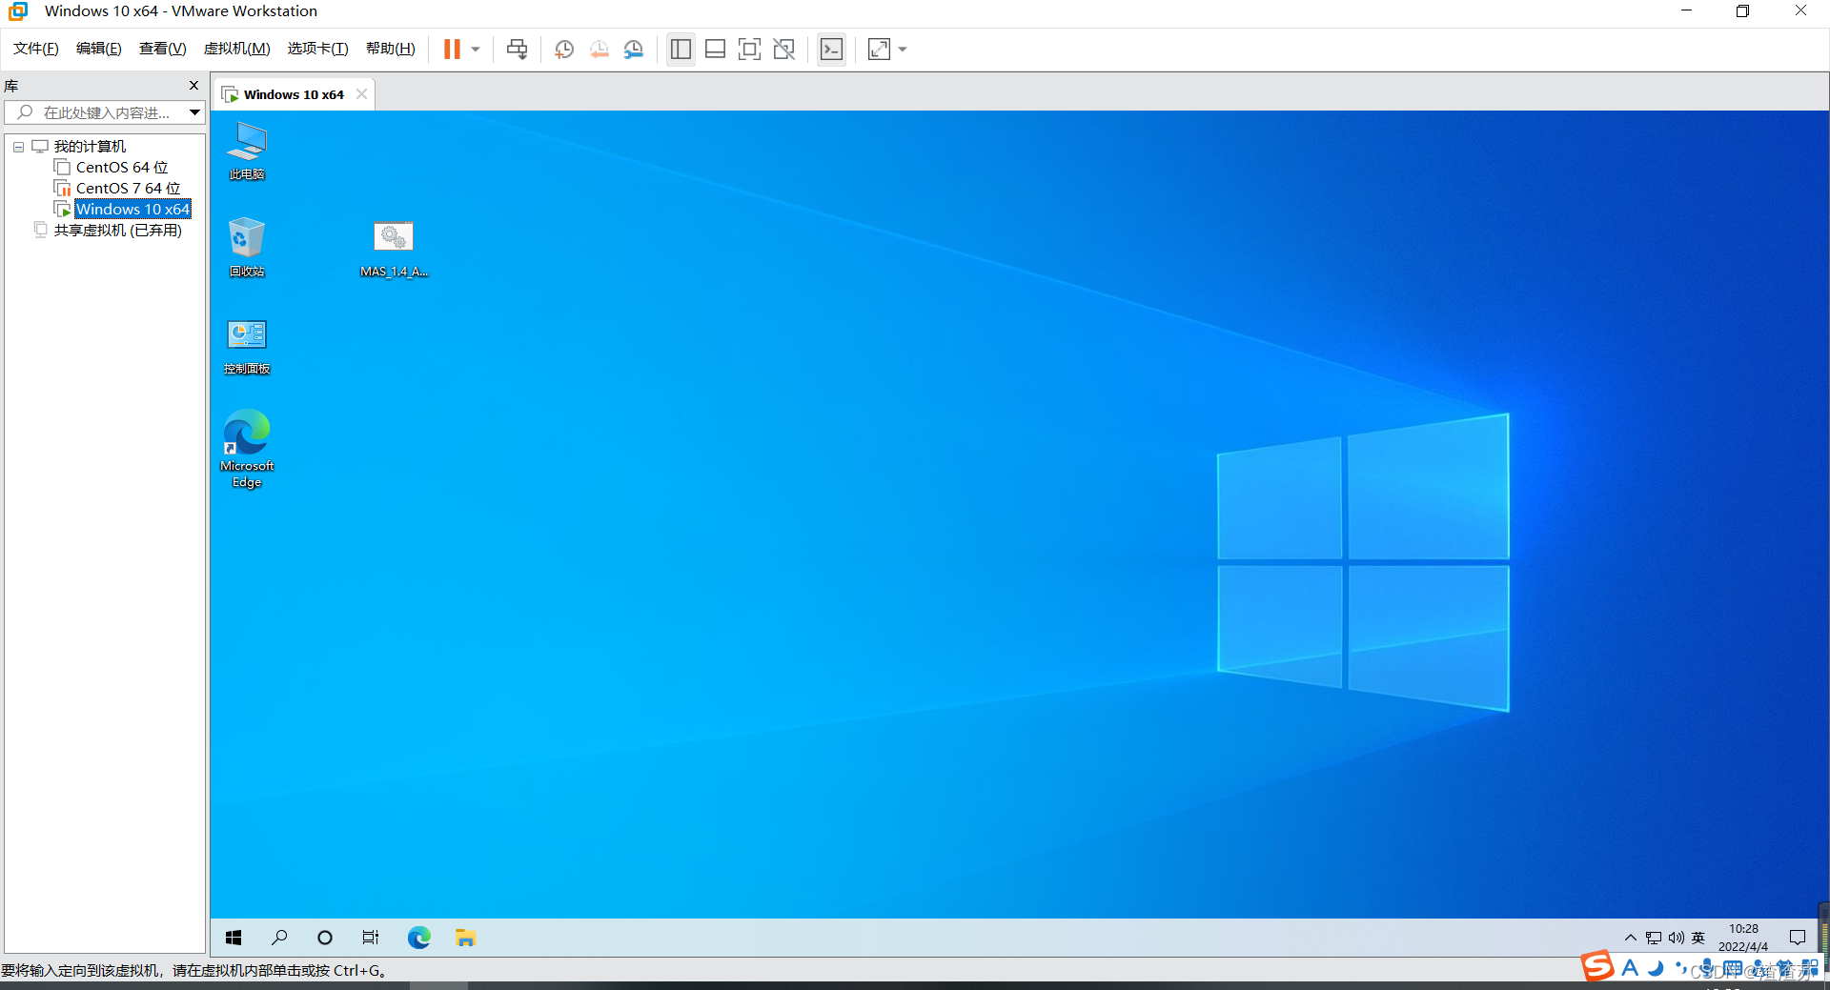Toggle the thumbnail bar view

pos(715,50)
